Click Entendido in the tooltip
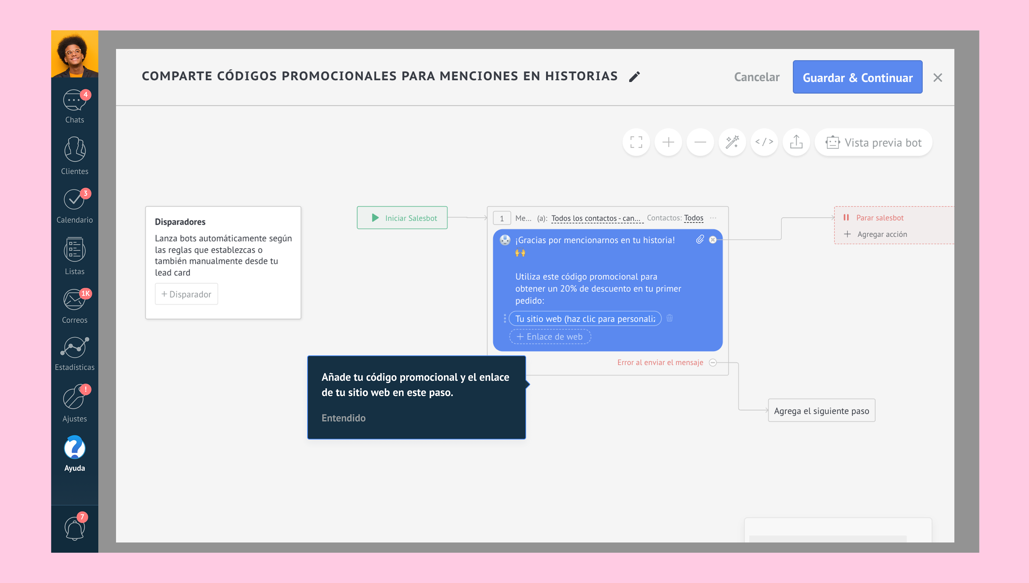Viewport: 1029px width, 583px height. (x=343, y=418)
